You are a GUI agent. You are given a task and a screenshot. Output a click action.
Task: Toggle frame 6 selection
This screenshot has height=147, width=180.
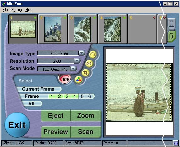coord(90,96)
